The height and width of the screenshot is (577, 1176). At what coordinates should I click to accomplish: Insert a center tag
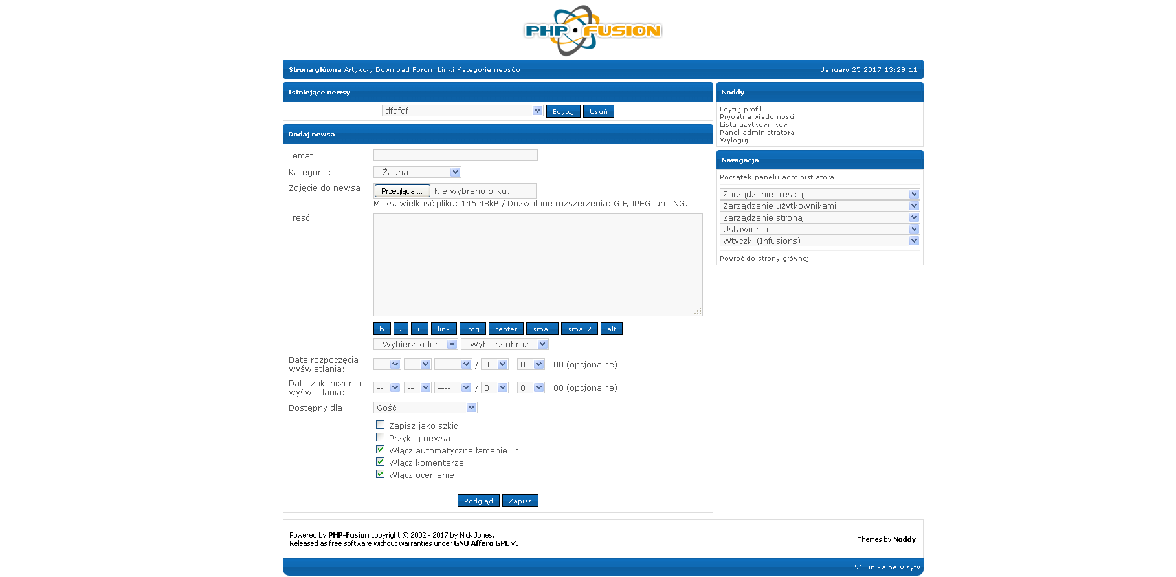(x=506, y=329)
